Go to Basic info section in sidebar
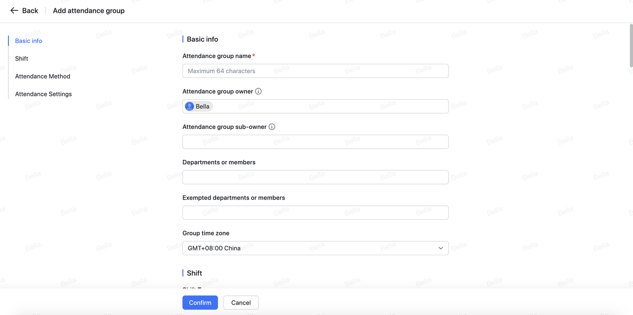The width and height of the screenshot is (633, 315). coord(29,41)
